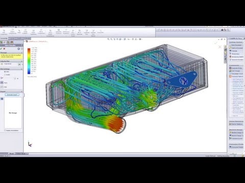This screenshot has height=183, width=245.
Task: Click the velocity color legend bar
Action: [29, 61]
